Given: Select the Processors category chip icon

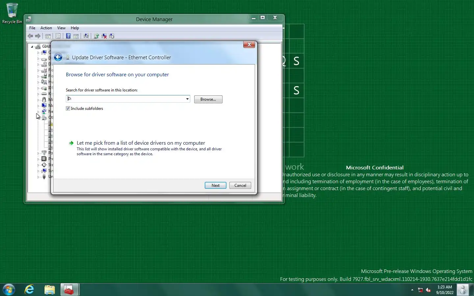Looking at the screenshot, I should (44, 159).
